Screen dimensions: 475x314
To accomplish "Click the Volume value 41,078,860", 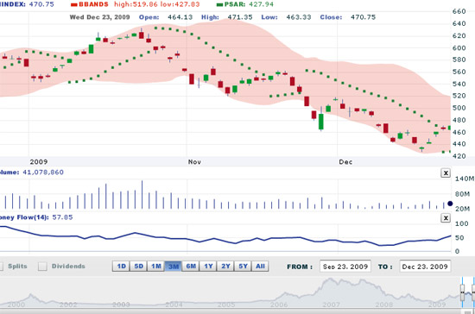I will tap(43, 173).
